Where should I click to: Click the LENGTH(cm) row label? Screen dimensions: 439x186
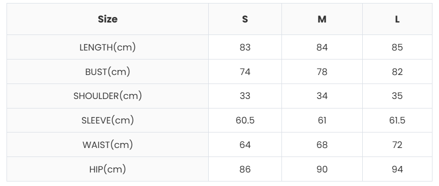(x=107, y=47)
